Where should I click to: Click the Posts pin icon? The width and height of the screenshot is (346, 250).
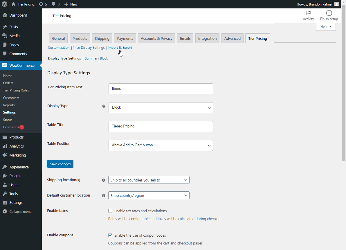tap(5, 27)
